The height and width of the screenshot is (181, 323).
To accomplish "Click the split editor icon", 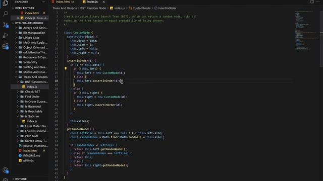I will pos(312,2).
